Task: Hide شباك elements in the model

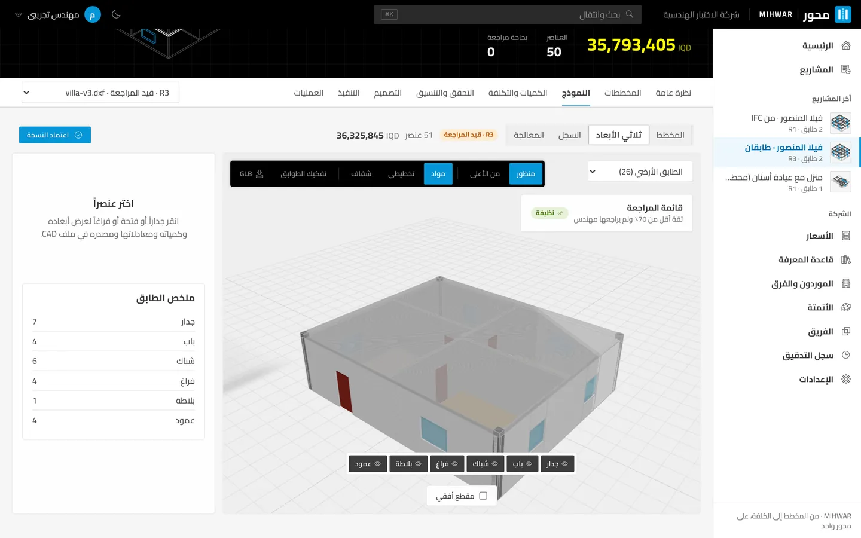Action: tap(485, 464)
